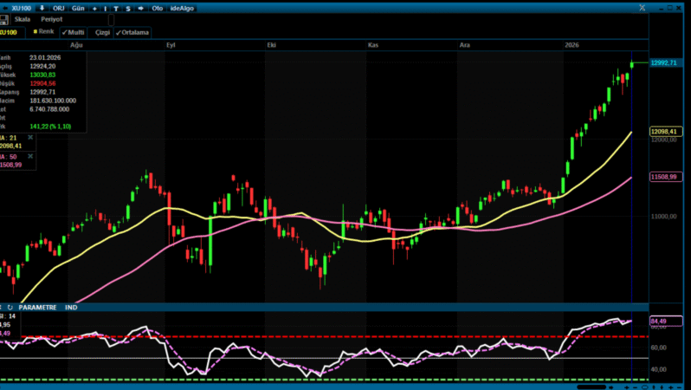Click the PARAMETRE button on indicator panel
The width and height of the screenshot is (691, 390).
37,307
